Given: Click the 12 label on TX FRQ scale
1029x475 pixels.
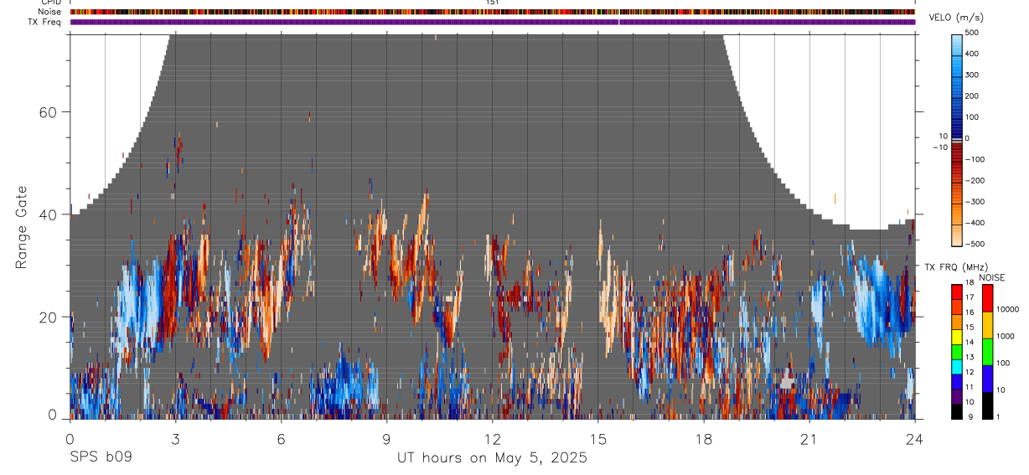Looking at the screenshot, I should pos(971,373).
